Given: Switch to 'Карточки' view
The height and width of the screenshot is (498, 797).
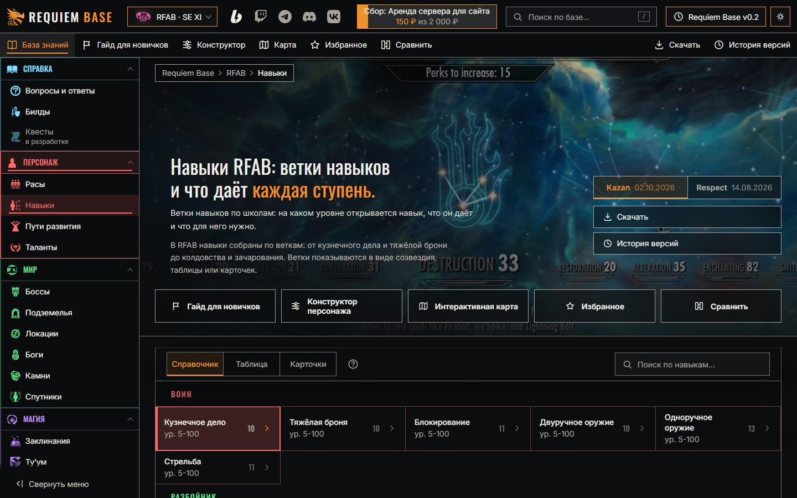Looking at the screenshot, I should coord(308,364).
